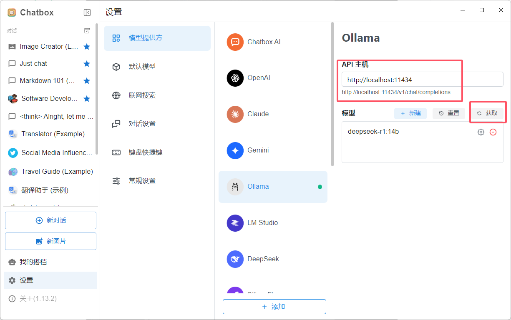Click the deepseek-r1:14b model name

click(373, 132)
